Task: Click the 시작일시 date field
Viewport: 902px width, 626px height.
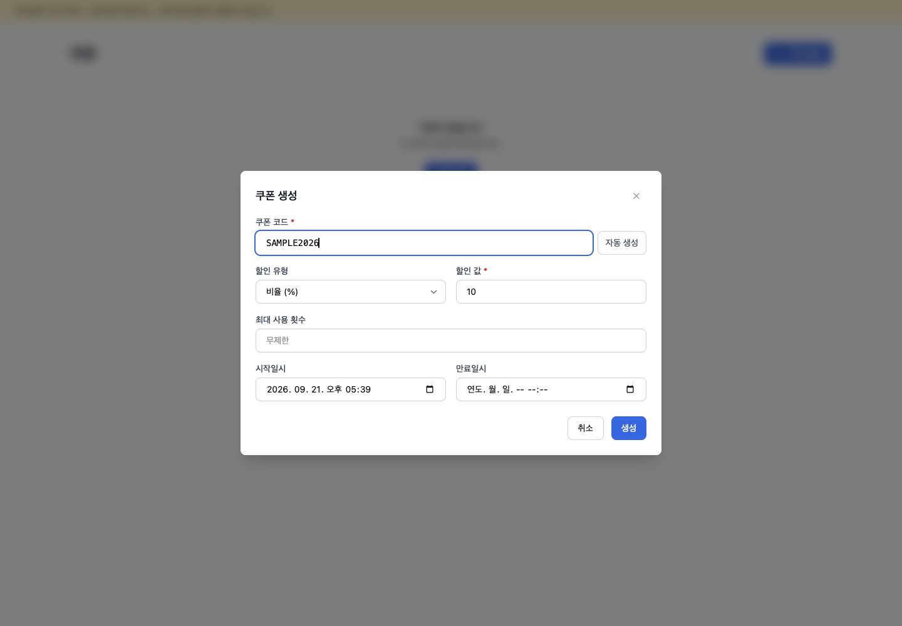Action: coord(351,389)
